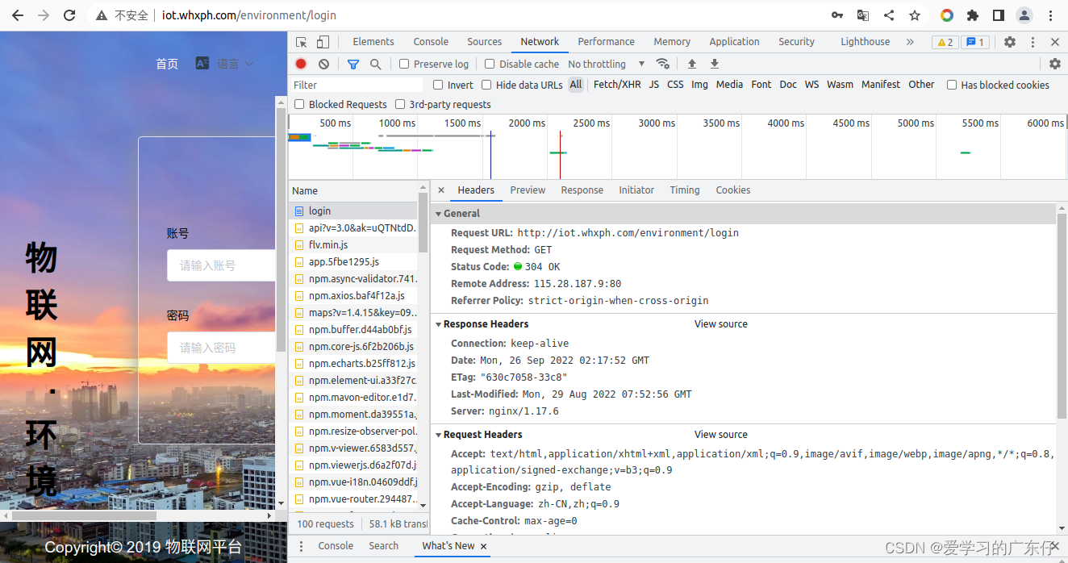
Task: Switch to the Elements tab
Action: 373,42
